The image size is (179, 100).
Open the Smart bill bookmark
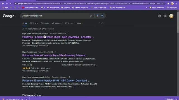point(66,7)
